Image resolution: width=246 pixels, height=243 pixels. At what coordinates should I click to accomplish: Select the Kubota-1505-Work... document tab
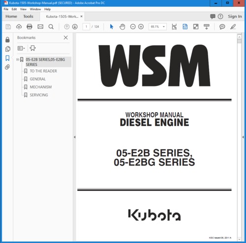[62, 17]
